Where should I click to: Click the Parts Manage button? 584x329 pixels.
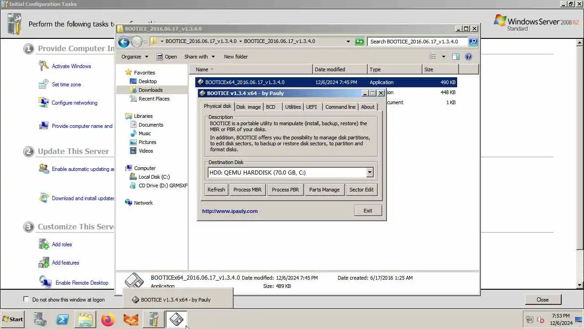coord(324,190)
